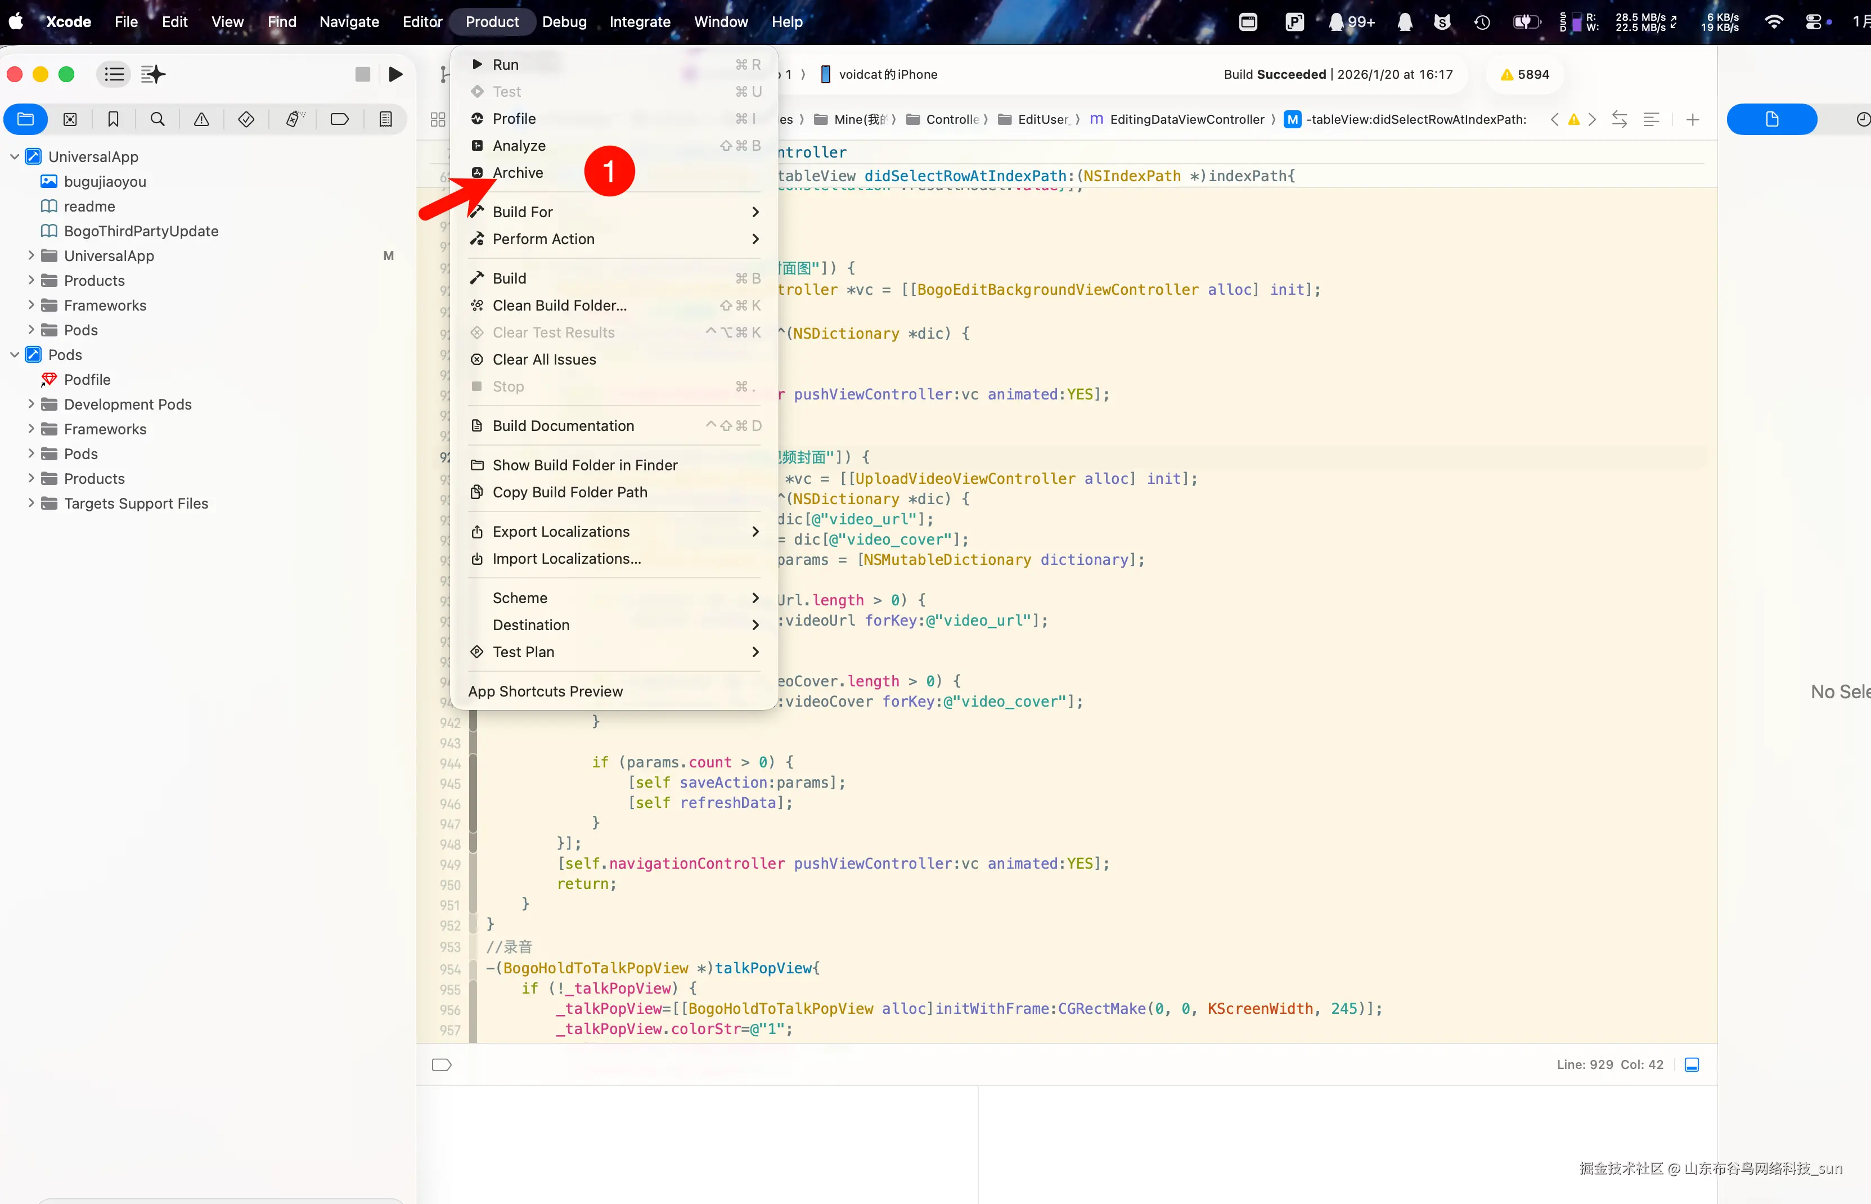Toggle the navigator list view button

114,74
